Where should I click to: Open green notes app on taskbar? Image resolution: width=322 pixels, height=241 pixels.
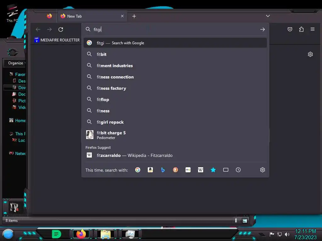[57, 234]
